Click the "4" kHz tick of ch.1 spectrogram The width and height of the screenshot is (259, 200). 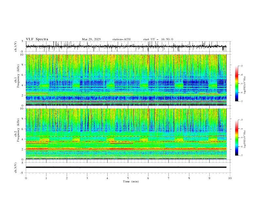[23, 85]
